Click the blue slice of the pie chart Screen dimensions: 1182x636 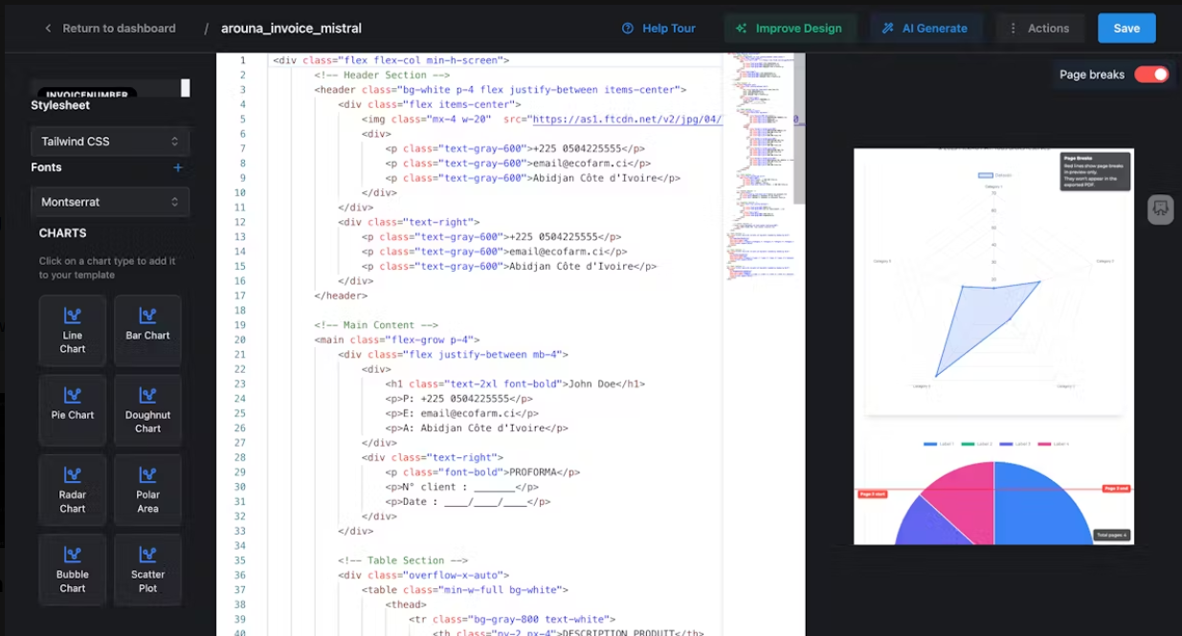(x=1042, y=504)
